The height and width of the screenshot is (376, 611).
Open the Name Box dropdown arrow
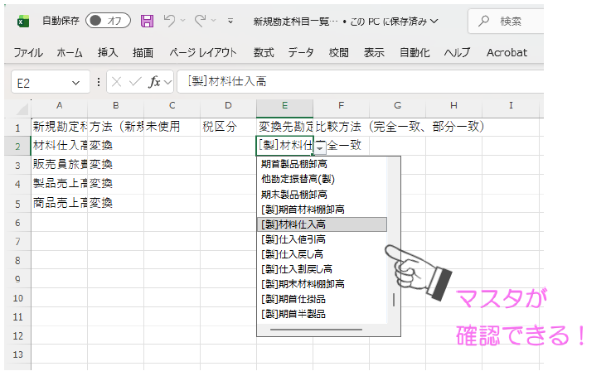pyautogui.click(x=75, y=81)
